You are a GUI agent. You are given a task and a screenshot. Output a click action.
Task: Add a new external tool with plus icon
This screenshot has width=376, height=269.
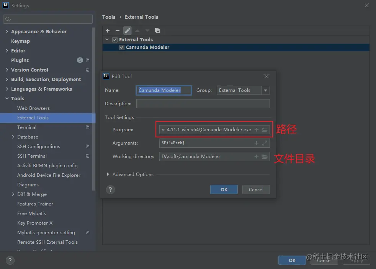click(108, 31)
